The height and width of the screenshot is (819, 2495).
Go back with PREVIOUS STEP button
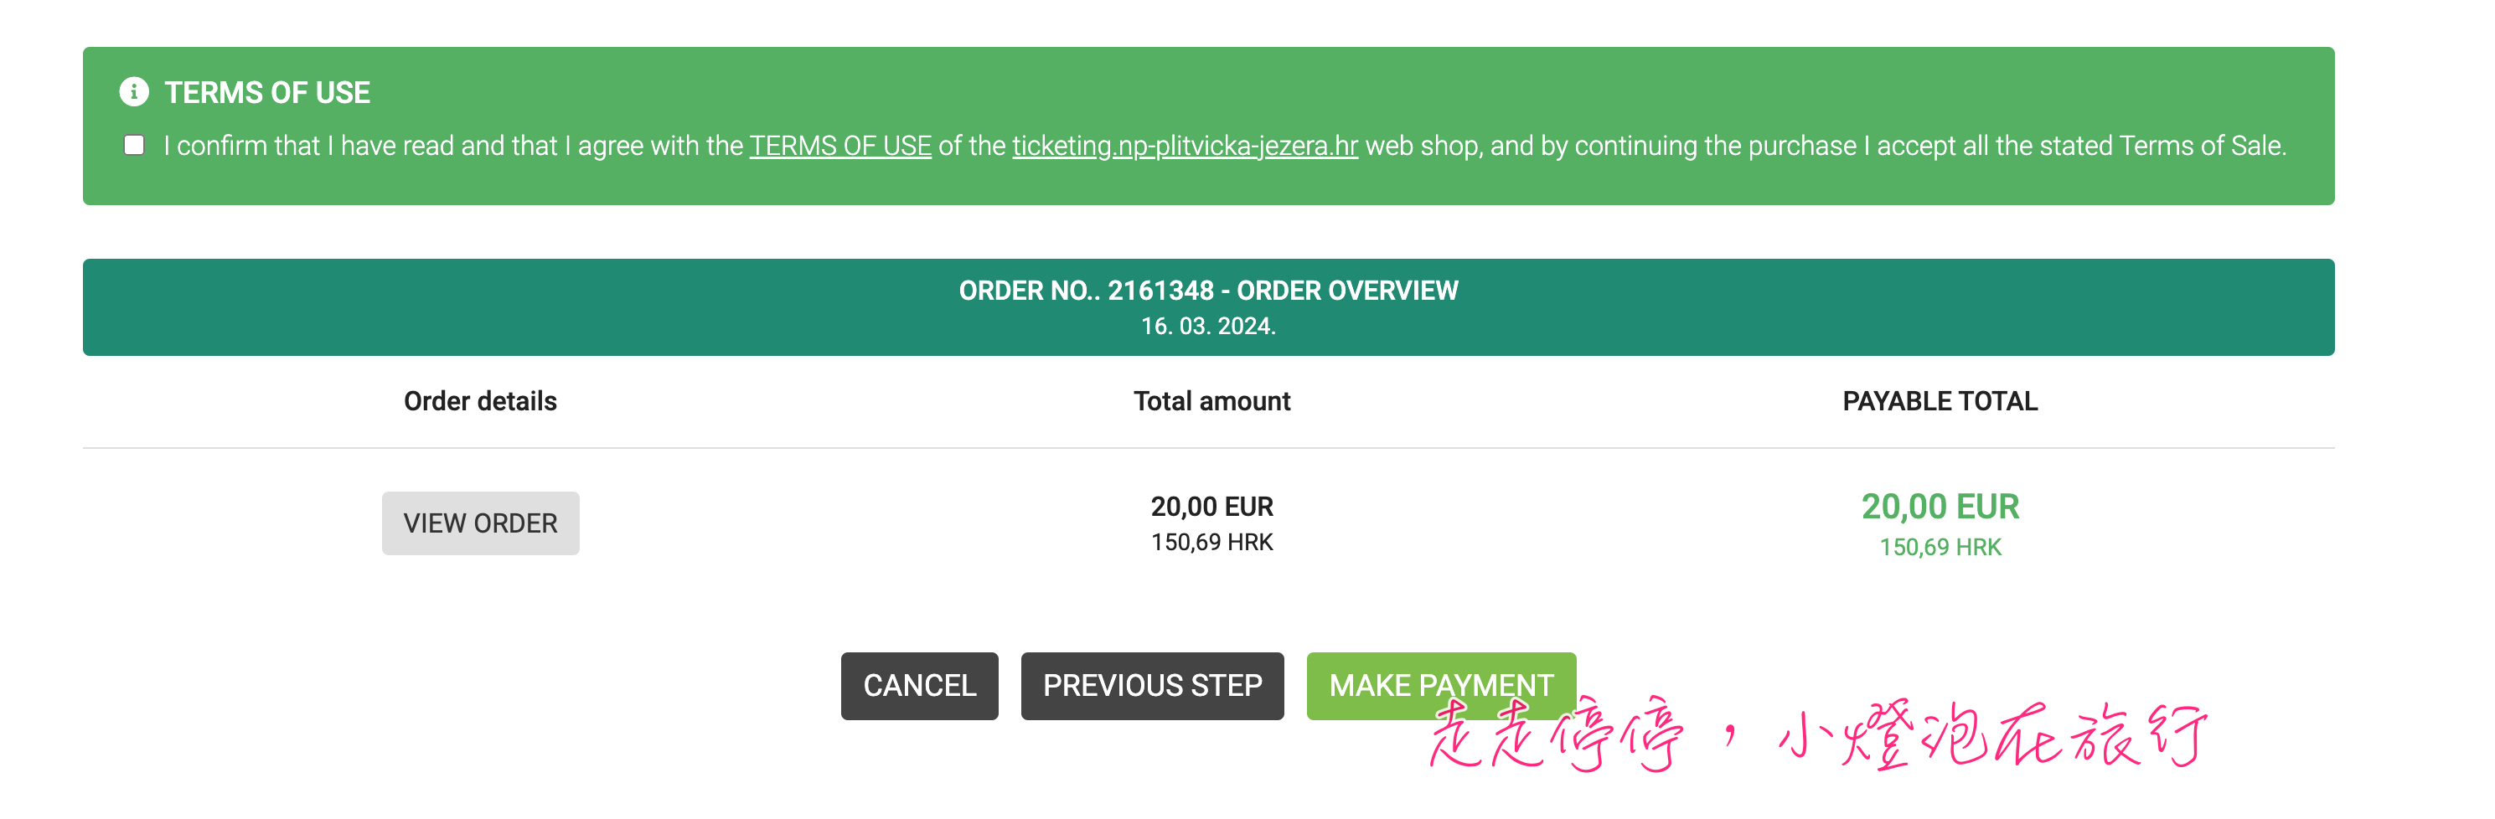coord(1152,685)
